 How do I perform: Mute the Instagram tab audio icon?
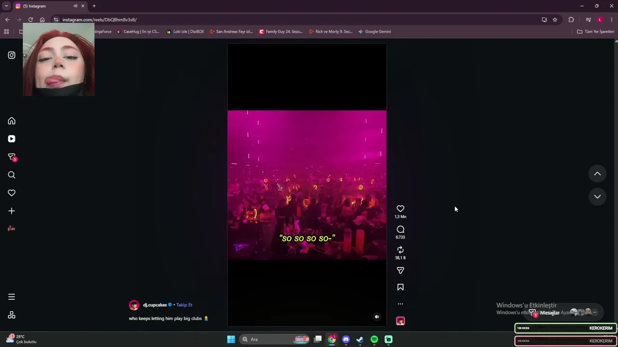pos(75,6)
